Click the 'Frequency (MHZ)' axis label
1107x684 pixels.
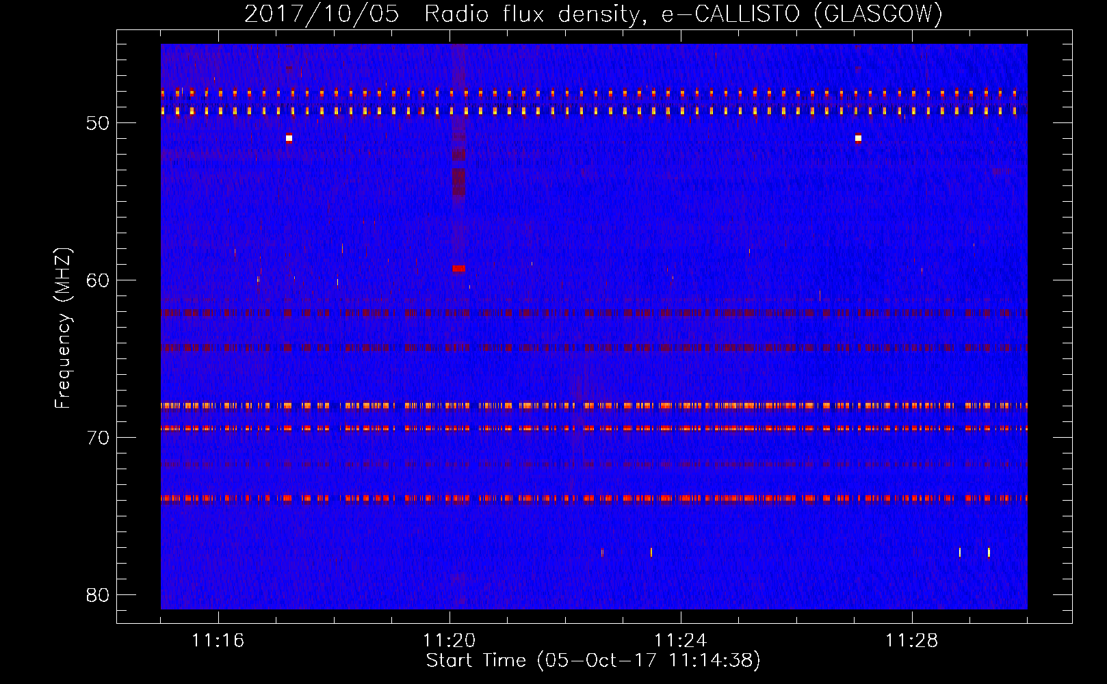click(63, 328)
